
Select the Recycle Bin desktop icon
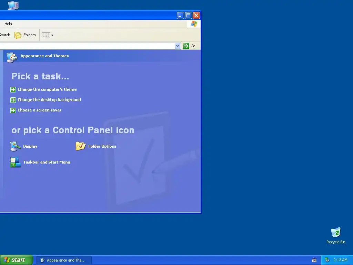pyautogui.click(x=336, y=236)
